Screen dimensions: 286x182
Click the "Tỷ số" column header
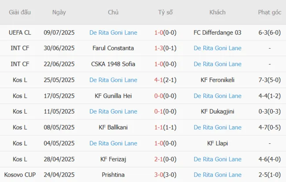pyautogui.click(x=165, y=12)
